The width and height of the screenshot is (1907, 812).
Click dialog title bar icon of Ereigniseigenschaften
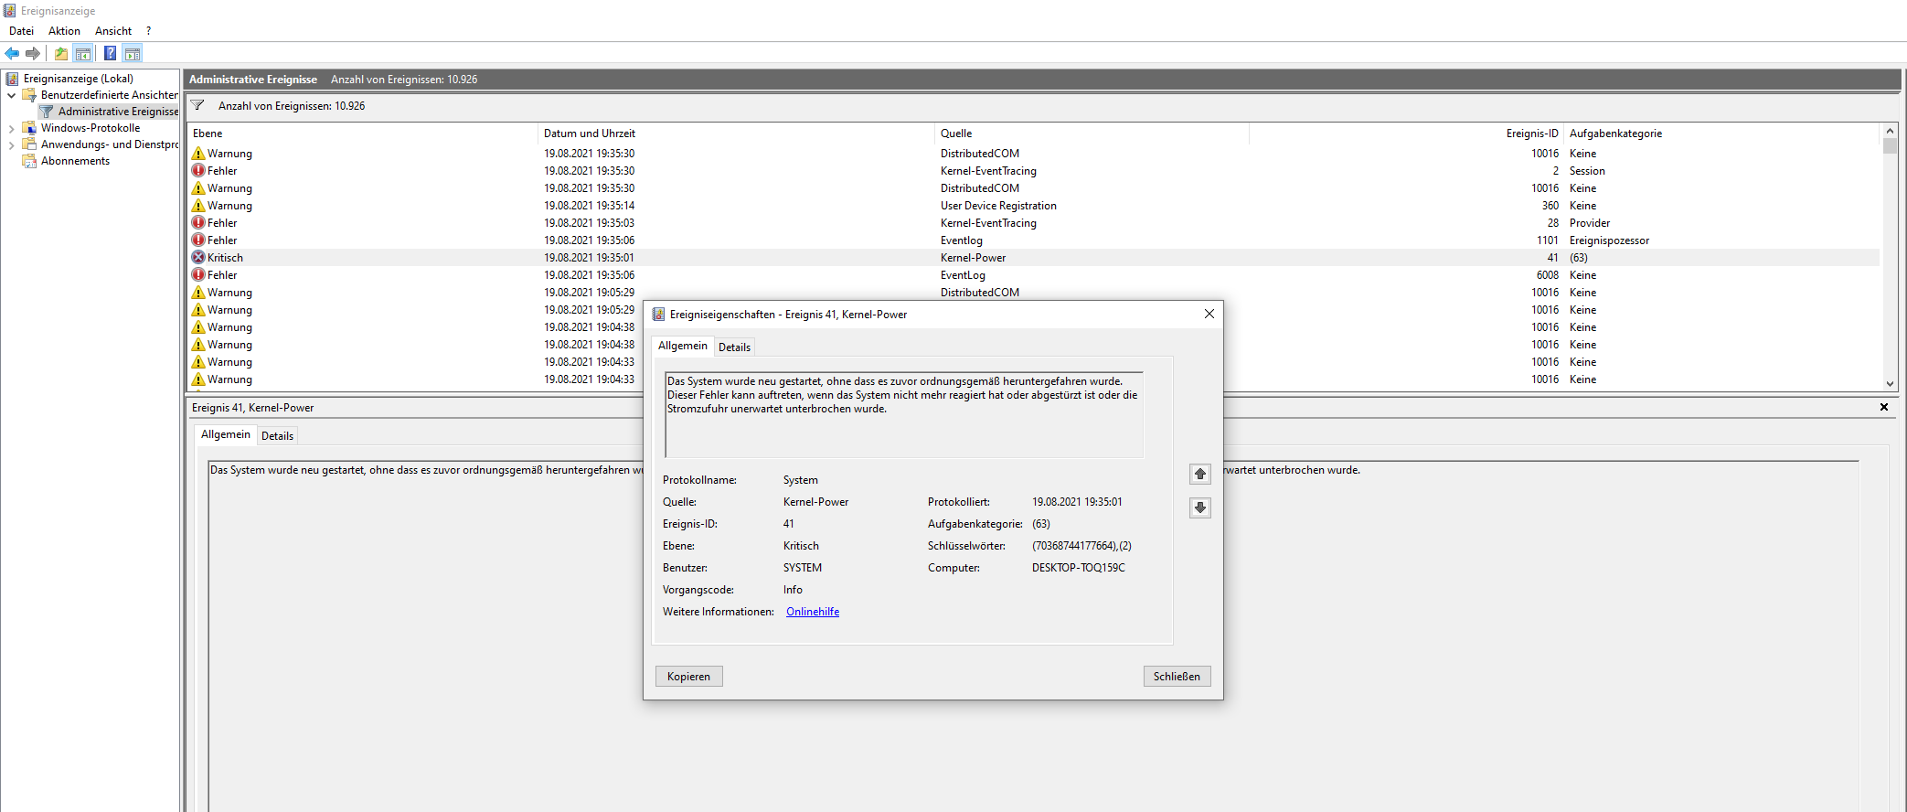coord(658,315)
